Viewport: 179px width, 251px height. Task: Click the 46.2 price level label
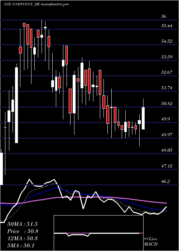click(165, 181)
